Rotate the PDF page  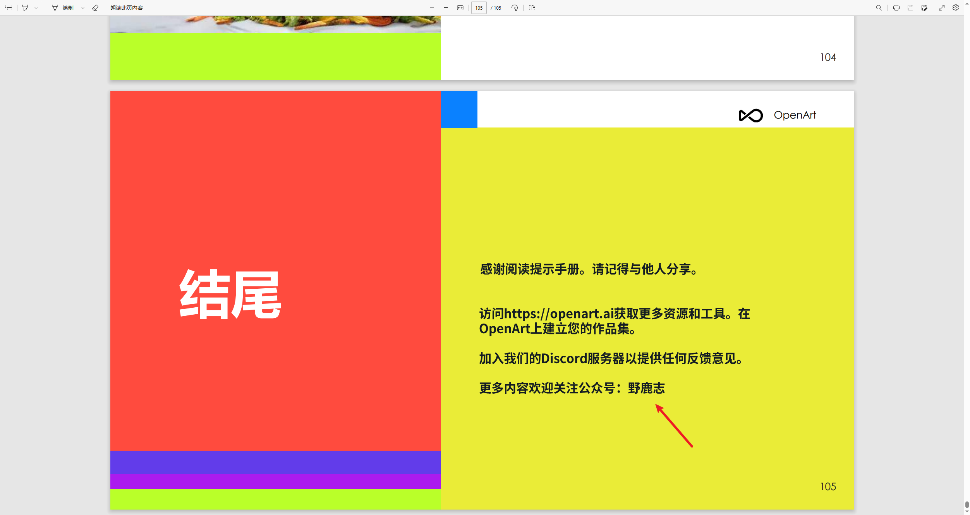pyautogui.click(x=515, y=8)
